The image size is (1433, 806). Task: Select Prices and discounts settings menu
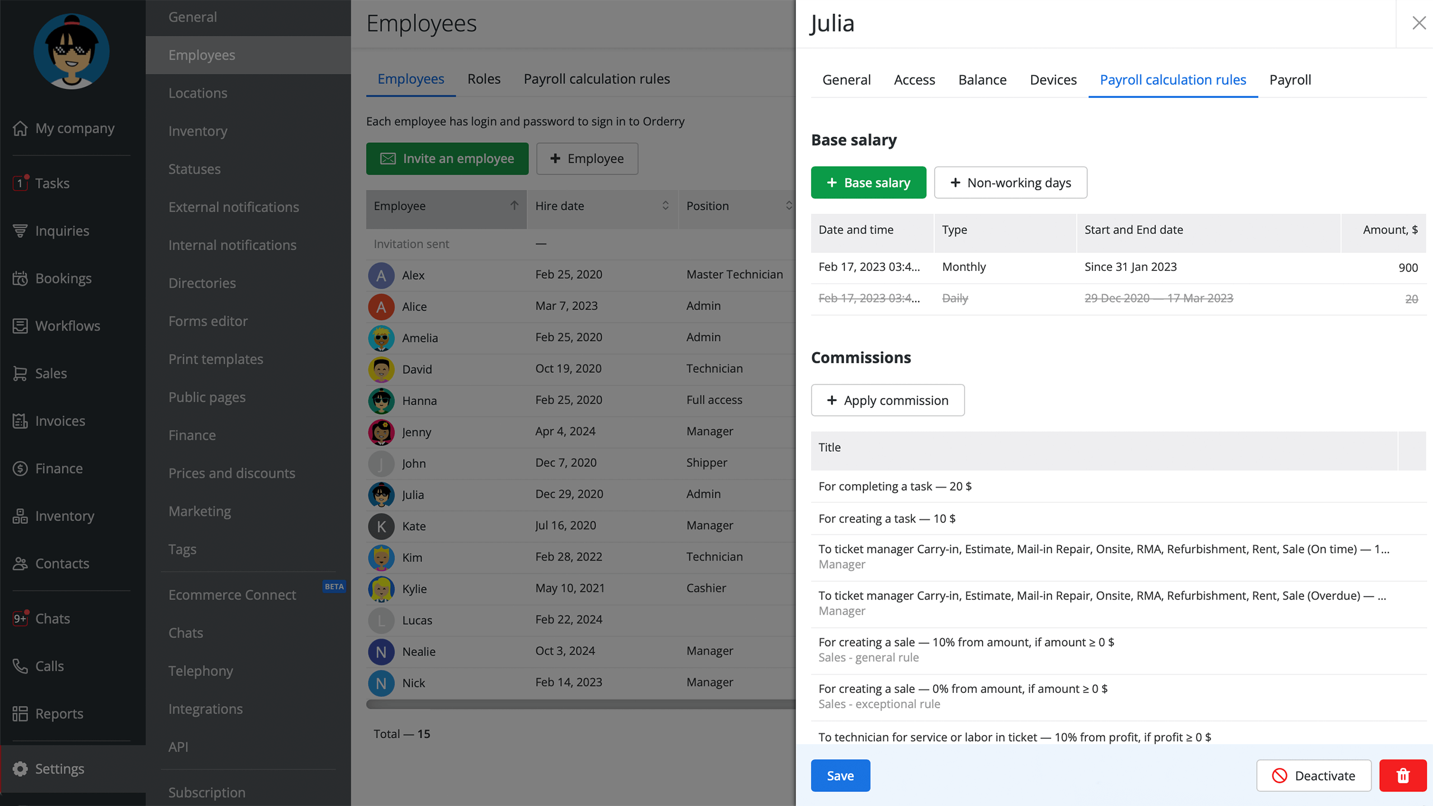232,474
